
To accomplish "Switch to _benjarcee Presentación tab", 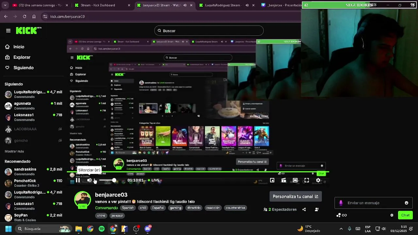I will coord(281,5).
